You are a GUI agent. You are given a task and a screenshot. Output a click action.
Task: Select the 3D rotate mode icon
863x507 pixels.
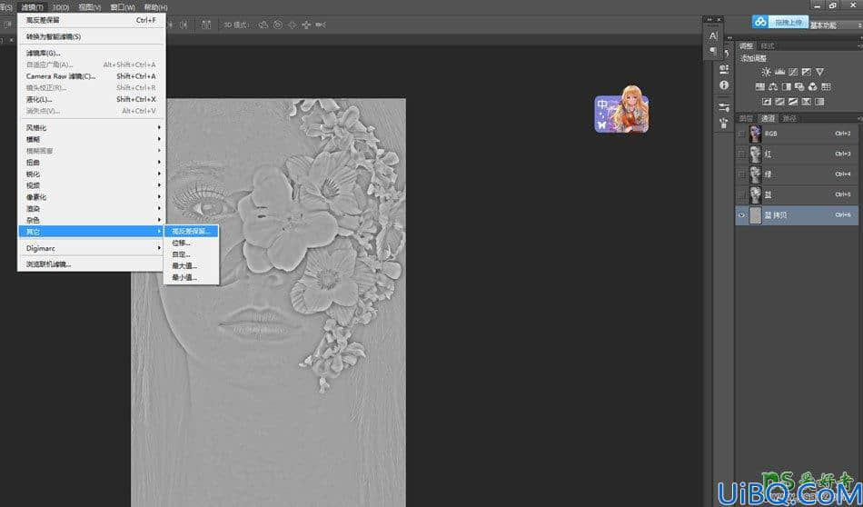pyautogui.click(x=263, y=25)
